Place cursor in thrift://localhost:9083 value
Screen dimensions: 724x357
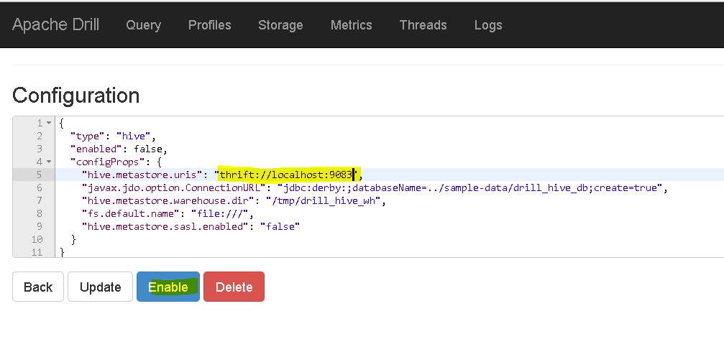pos(287,175)
